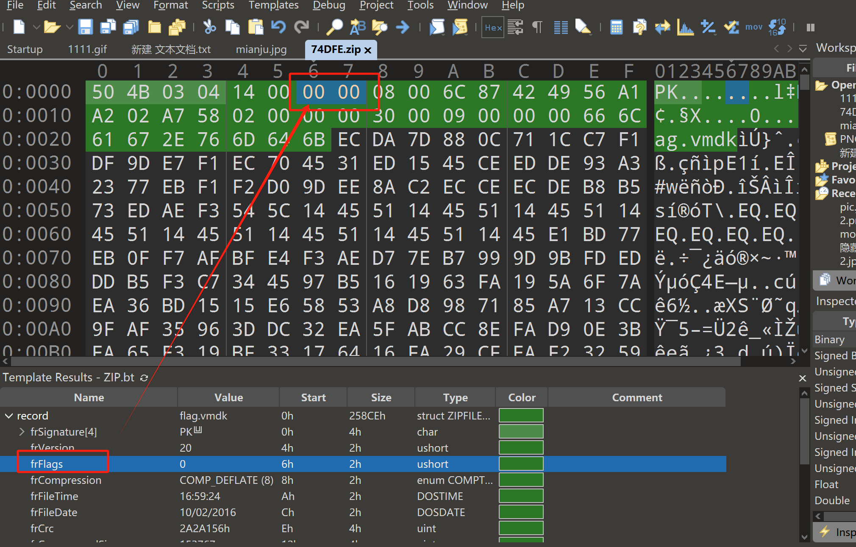Toggle paragraph whitespace display
This screenshot has width=856, height=547.
(537, 28)
